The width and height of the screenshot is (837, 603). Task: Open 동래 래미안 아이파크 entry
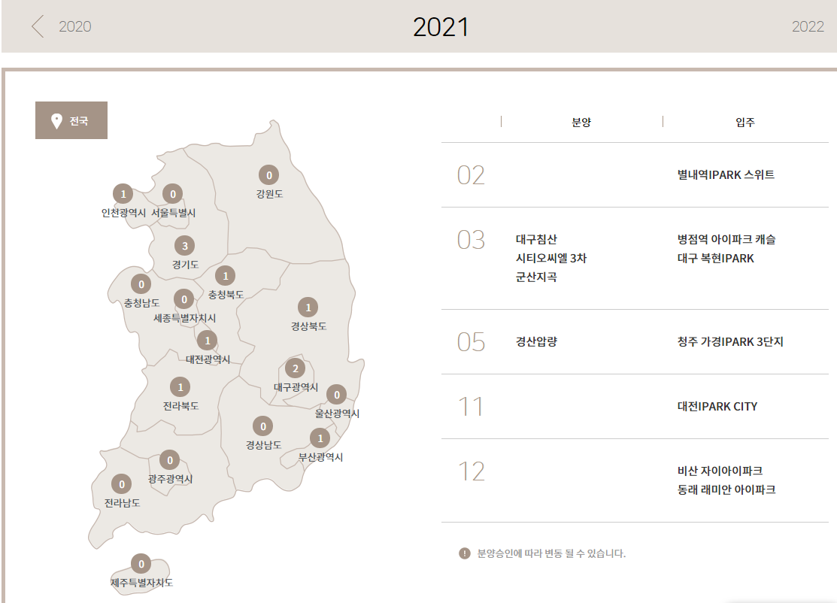click(x=726, y=489)
